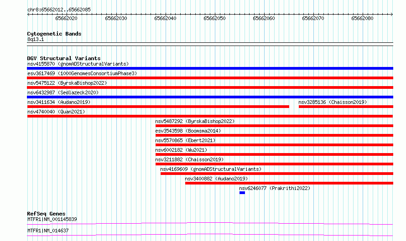Image resolution: width=406 pixels, height=241 pixels.
Task: Select the red bar of nsv4169609
Action: point(277,174)
